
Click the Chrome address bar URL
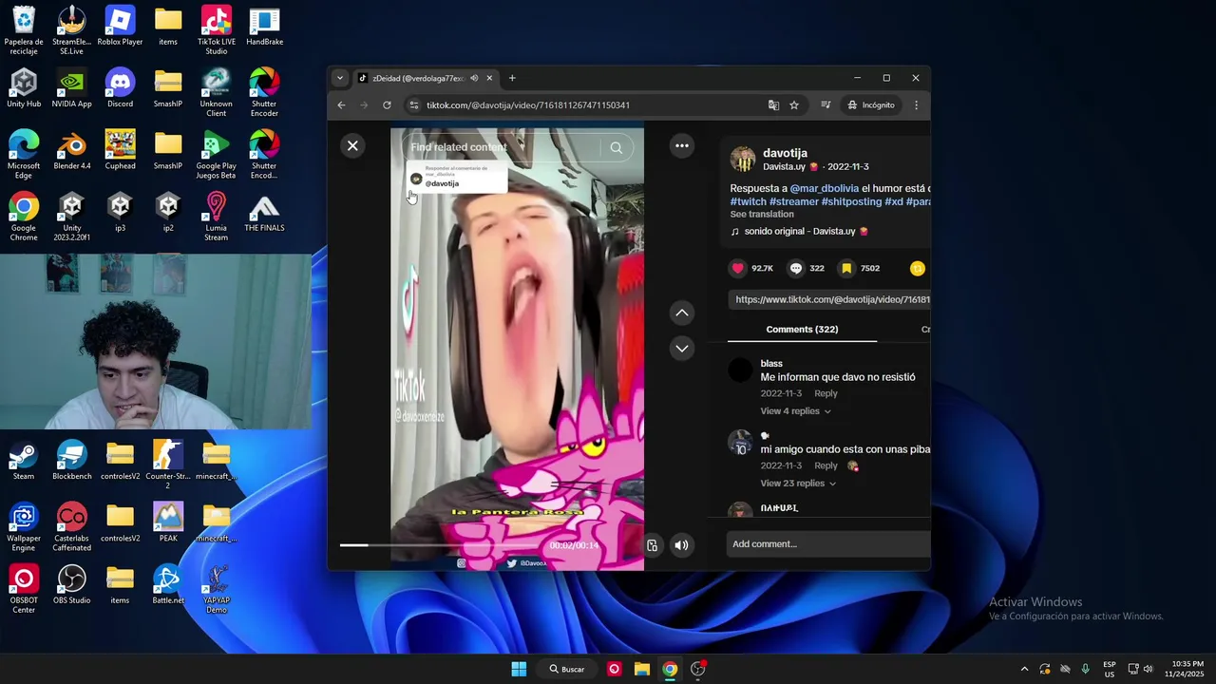click(528, 104)
